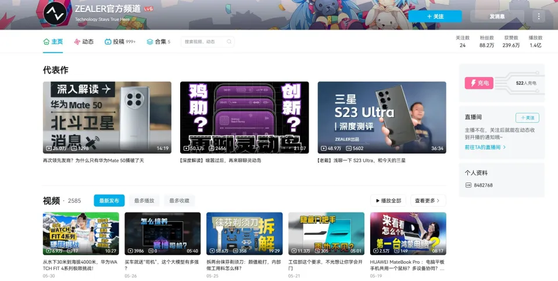Open the 三星 S23 Ultra video thumbnail
558x281 pixels.
point(381,117)
